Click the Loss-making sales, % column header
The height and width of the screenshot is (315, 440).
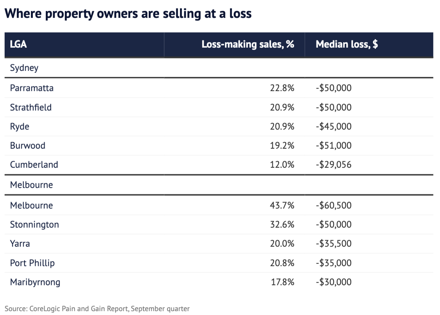[248, 44]
